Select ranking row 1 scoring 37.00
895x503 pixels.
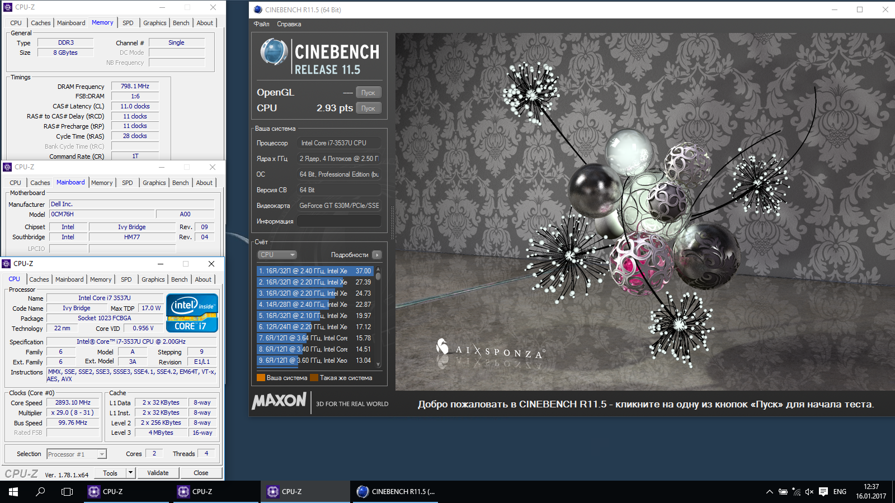pos(315,271)
